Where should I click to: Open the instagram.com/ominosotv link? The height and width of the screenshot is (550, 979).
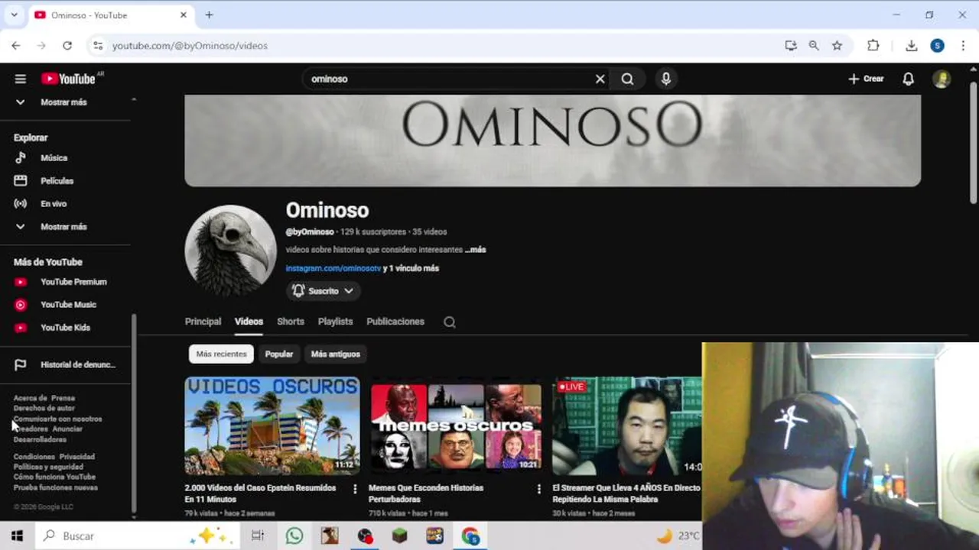[333, 269]
